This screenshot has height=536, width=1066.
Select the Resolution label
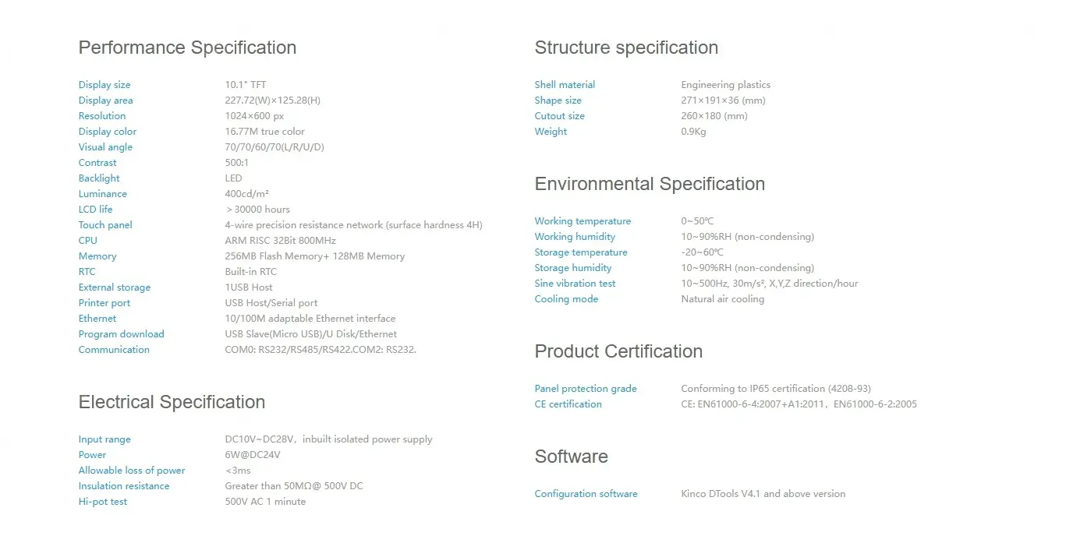click(x=102, y=116)
